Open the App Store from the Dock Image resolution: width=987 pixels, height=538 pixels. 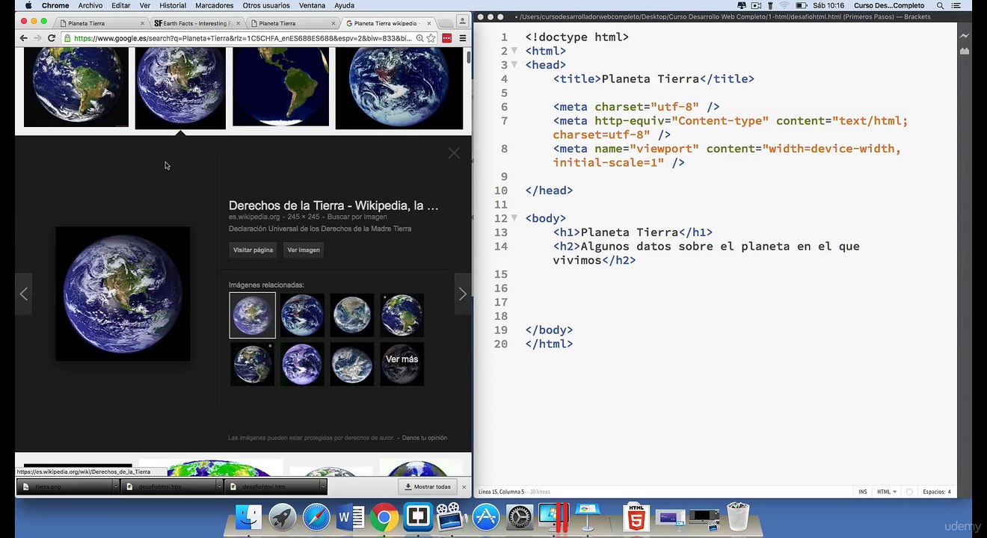(486, 516)
